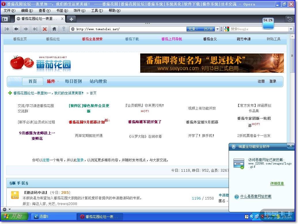The width and height of the screenshot is (298, 224).
Task: Click the blocked website icon in popup
Action: pos(239,163)
